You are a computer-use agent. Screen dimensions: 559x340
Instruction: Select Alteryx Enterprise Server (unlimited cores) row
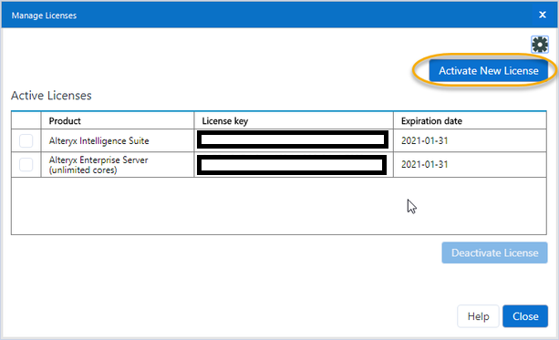pos(279,165)
